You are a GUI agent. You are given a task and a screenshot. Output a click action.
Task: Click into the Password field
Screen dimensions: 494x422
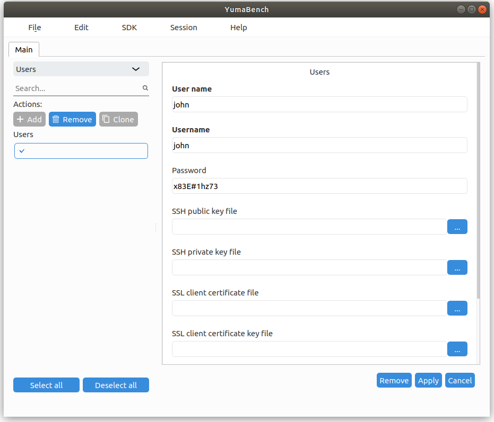319,186
